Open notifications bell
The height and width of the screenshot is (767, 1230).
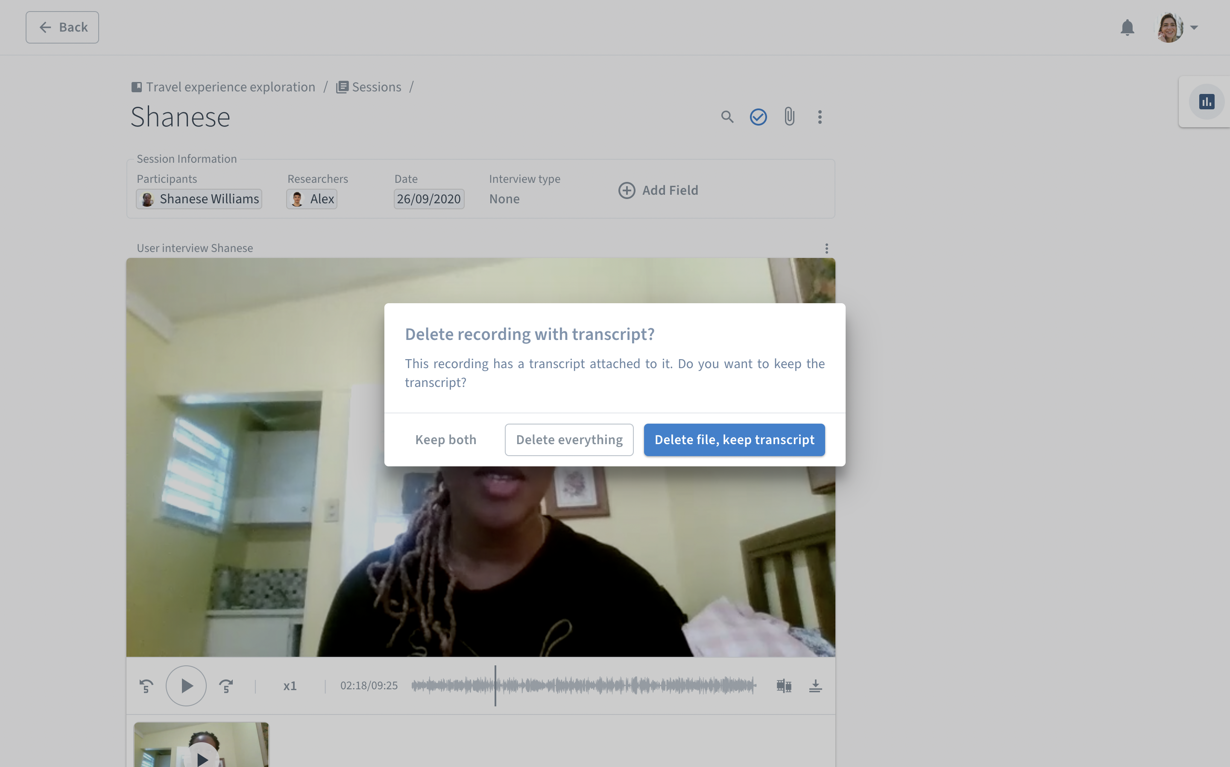click(x=1127, y=27)
